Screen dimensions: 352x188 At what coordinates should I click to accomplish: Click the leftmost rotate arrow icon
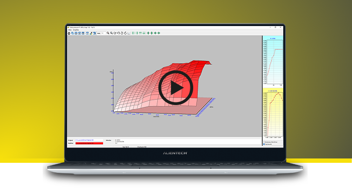(x=115, y=33)
